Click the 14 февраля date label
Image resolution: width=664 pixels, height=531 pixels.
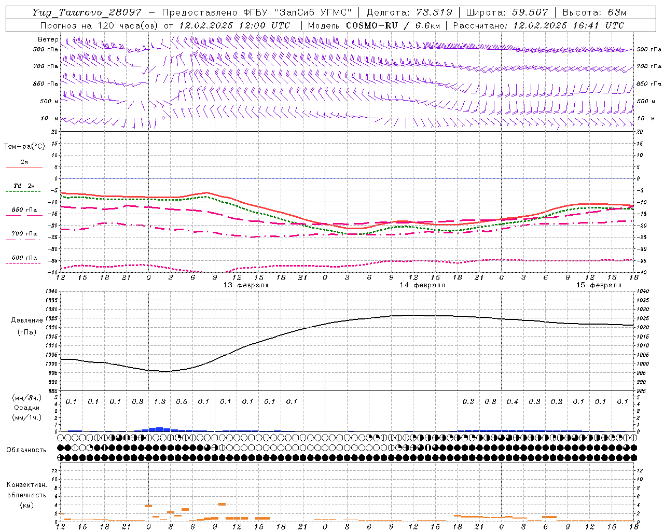[422, 285]
